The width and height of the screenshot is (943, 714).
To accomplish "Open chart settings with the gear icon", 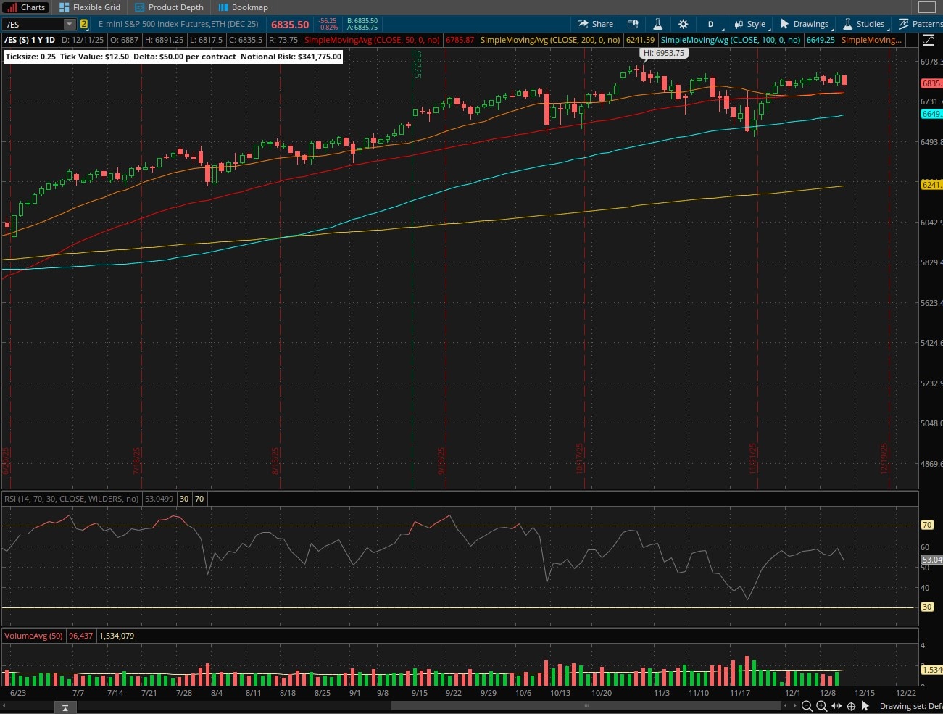I will pos(683,23).
